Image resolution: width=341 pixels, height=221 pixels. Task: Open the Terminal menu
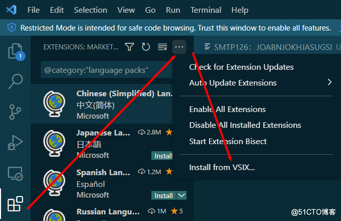point(206,10)
